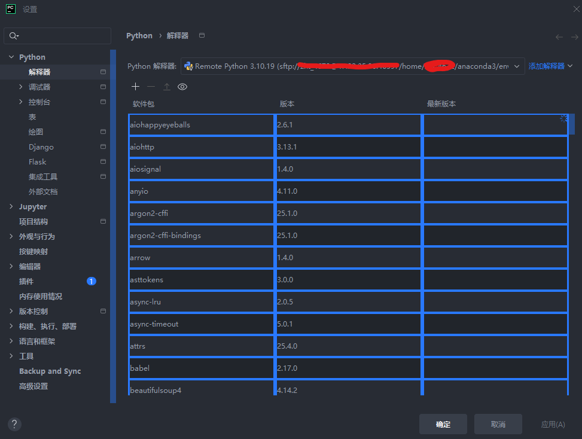Image resolution: width=582 pixels, height=439 pixels.
Task: Click 应用(A) button
Action: click(553, 424)
